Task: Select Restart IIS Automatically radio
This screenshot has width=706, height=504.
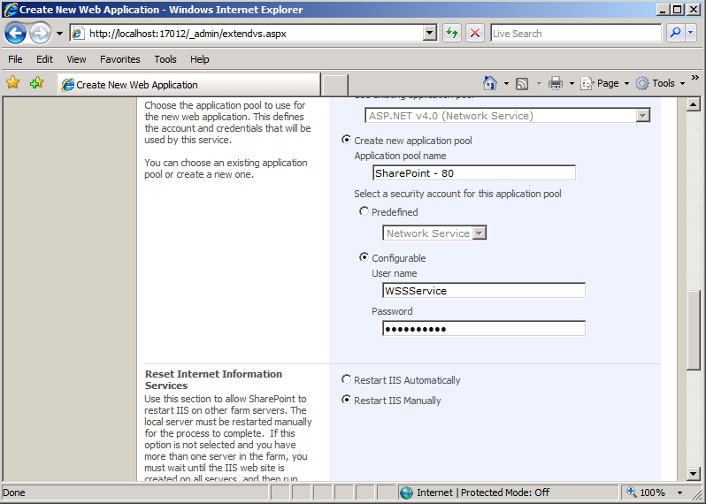Action: click(346, 379)
